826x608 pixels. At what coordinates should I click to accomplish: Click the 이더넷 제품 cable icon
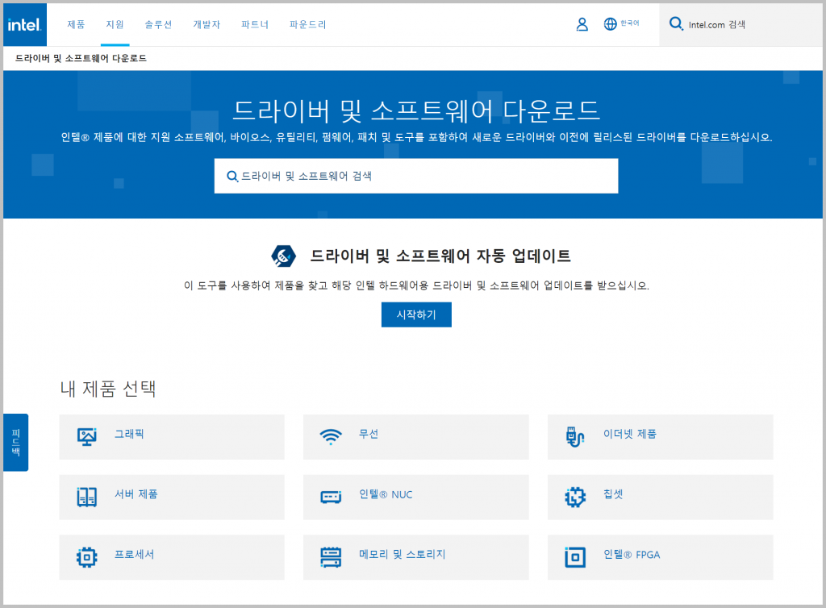pos(574,437)
